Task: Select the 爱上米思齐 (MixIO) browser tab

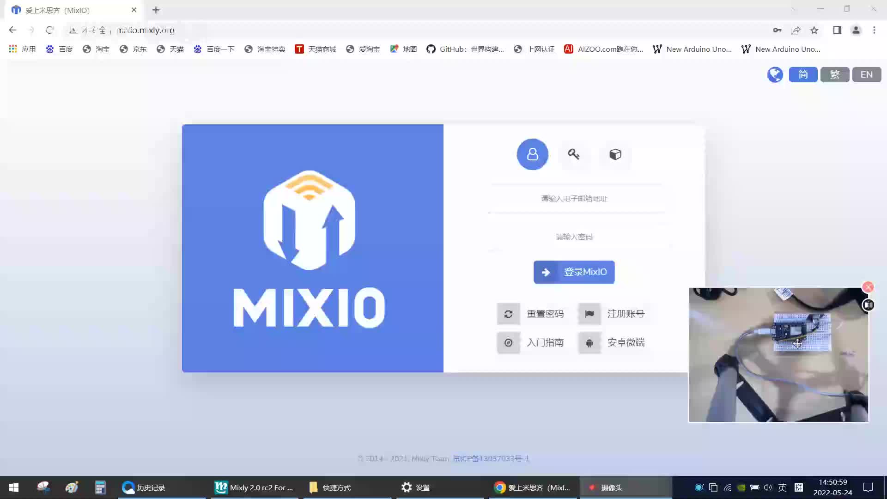Action: [x=74, y=10]
